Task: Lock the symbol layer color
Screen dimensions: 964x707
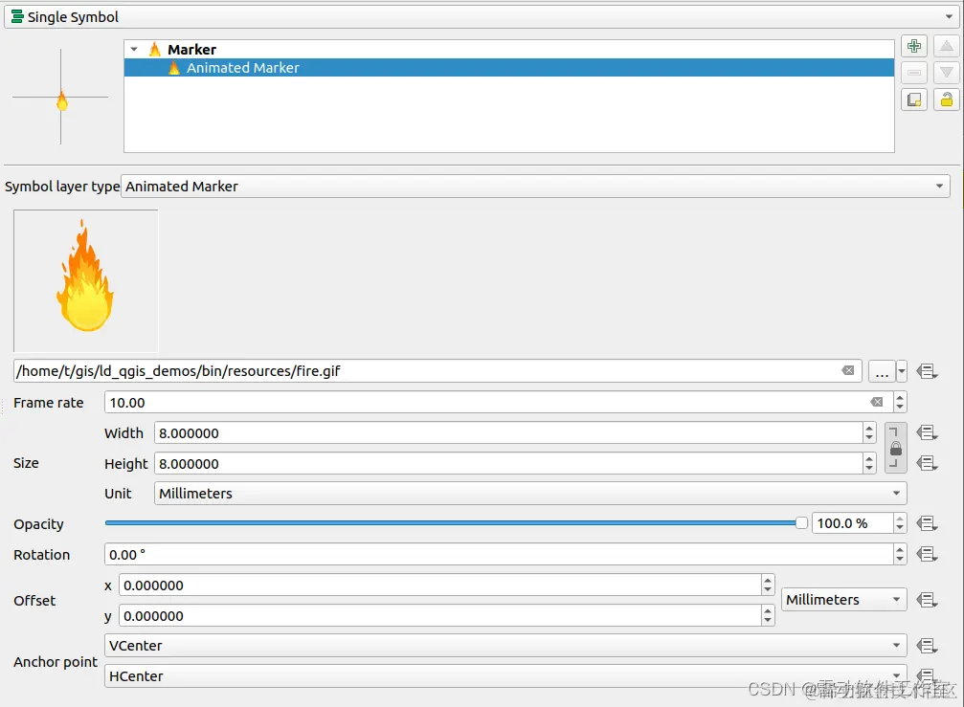Action: (947, 99)
